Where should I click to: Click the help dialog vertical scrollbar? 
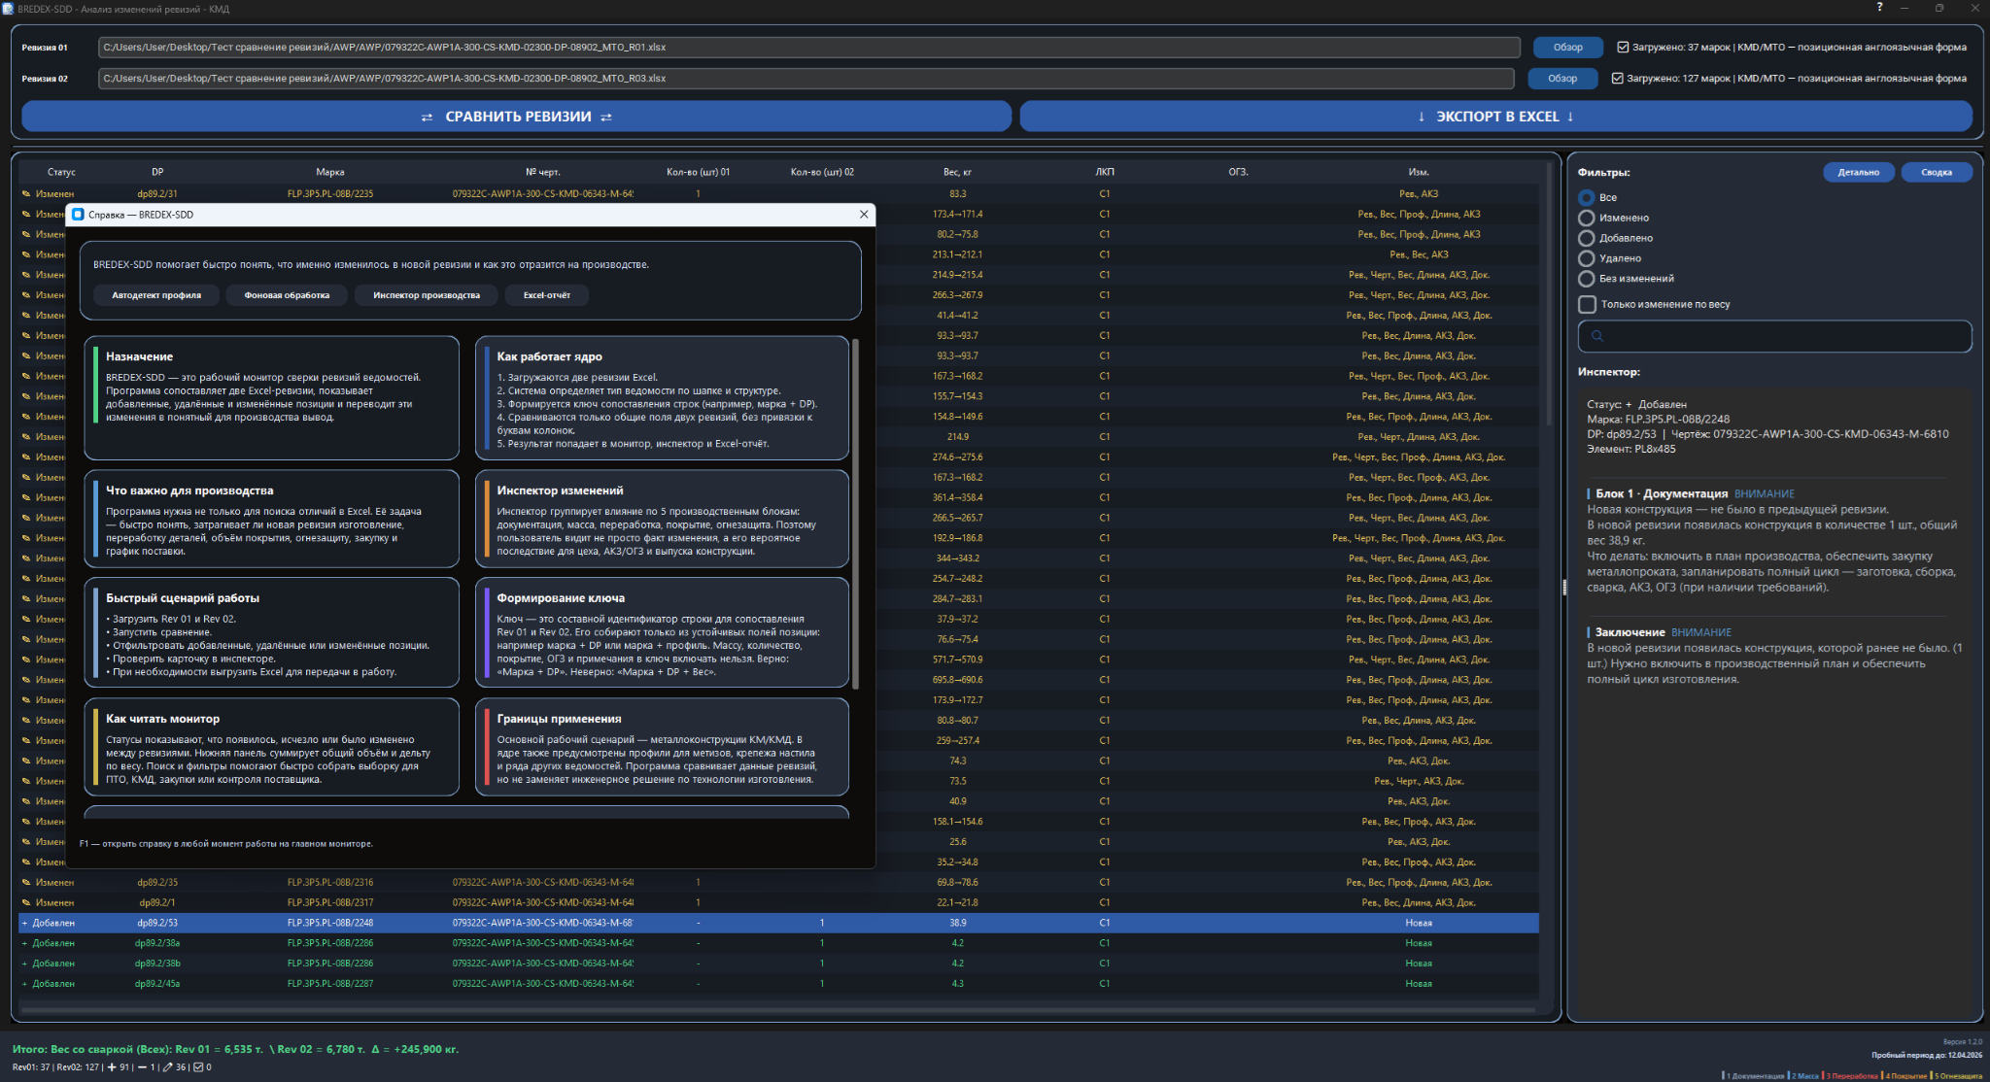(855, 513)
